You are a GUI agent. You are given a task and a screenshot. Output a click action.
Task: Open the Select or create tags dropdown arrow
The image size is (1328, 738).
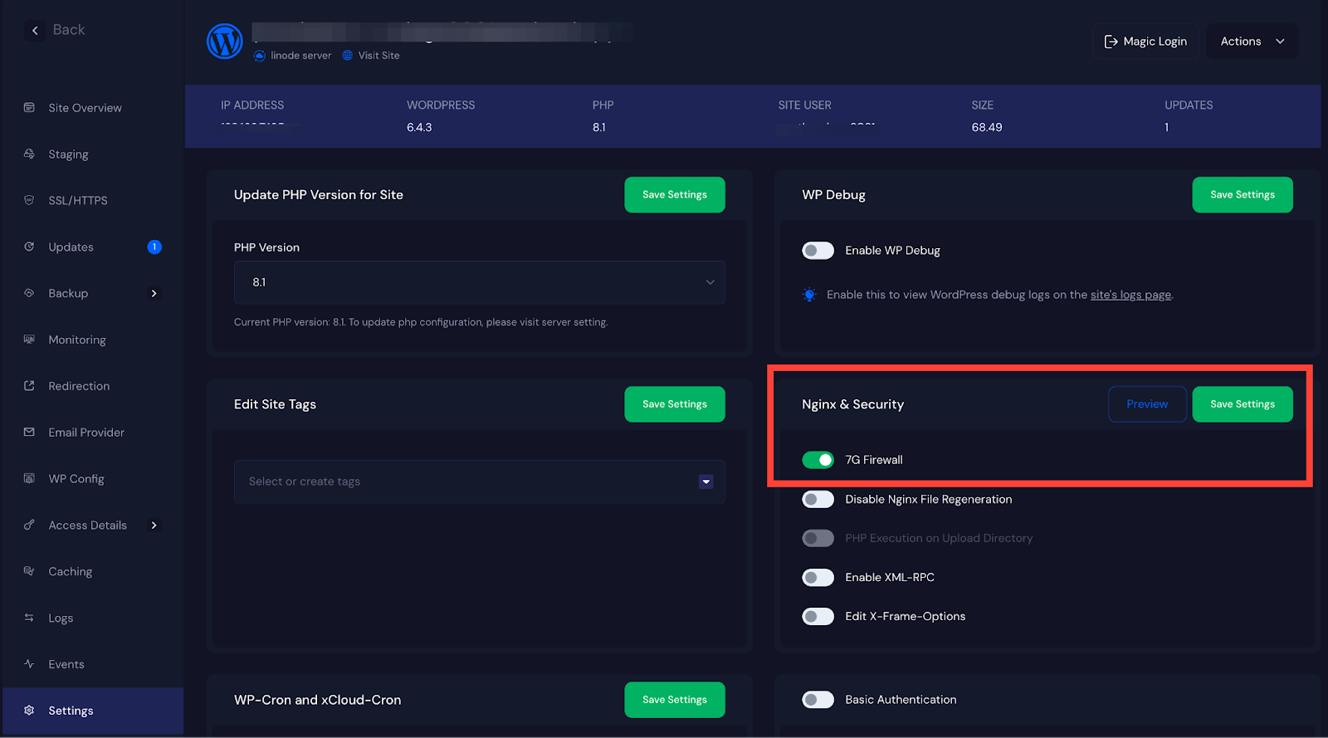point(705,481)
